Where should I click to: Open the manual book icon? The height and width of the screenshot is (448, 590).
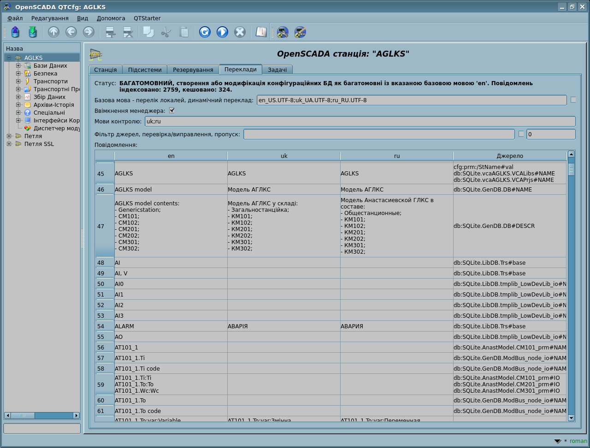coord(261,32)
